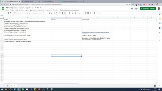Click the Redo arrow in toolbar

tap(6, 13)
